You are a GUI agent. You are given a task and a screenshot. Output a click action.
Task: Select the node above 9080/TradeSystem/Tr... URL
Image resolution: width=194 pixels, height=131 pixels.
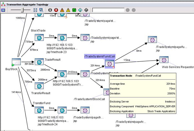(x=62, y=74)
